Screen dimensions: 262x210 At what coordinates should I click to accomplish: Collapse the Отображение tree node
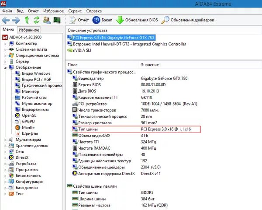click(x=5, y=68)
